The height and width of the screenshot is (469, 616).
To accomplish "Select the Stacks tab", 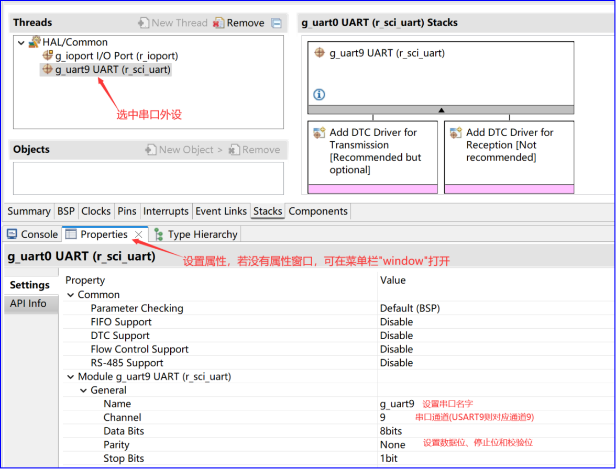I will [268, 211].
